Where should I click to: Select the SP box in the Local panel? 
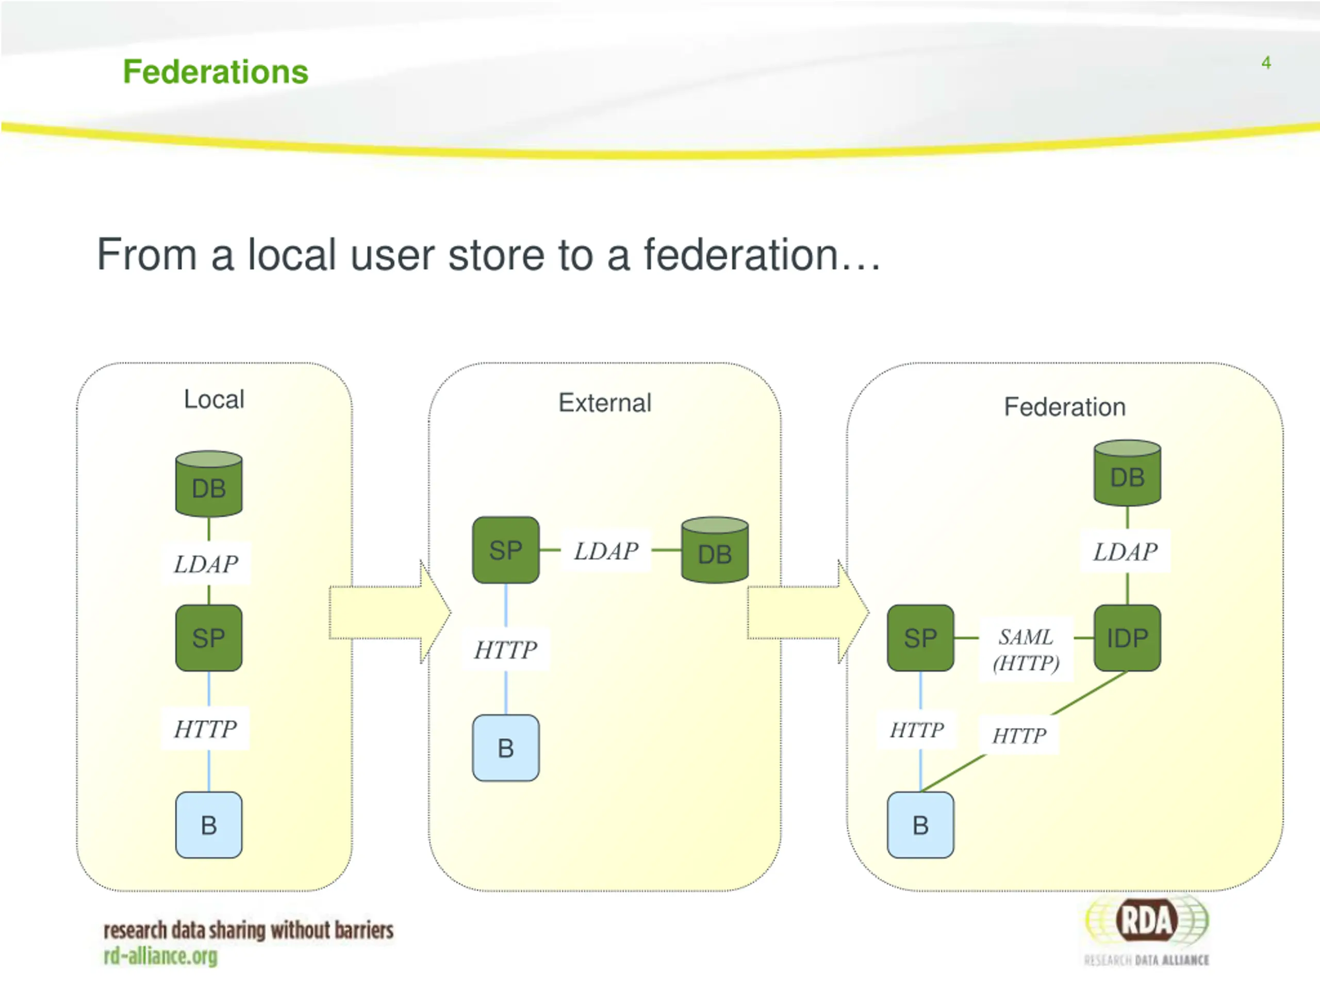[x=209, y=638]
